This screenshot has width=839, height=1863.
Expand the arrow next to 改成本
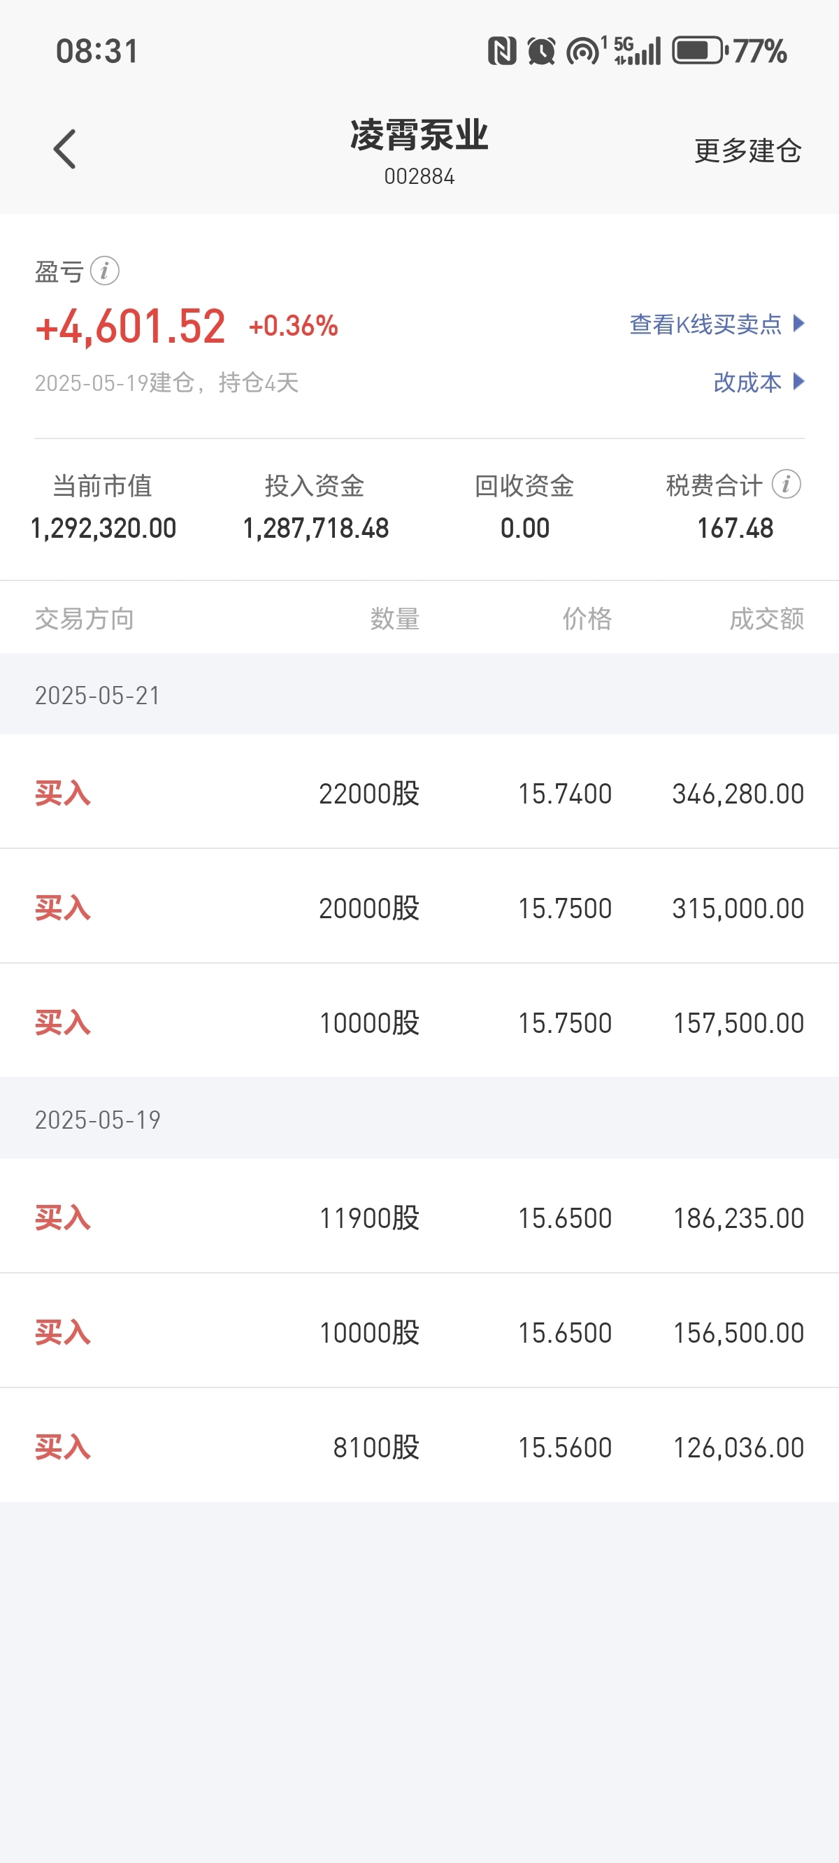[798, 381]
